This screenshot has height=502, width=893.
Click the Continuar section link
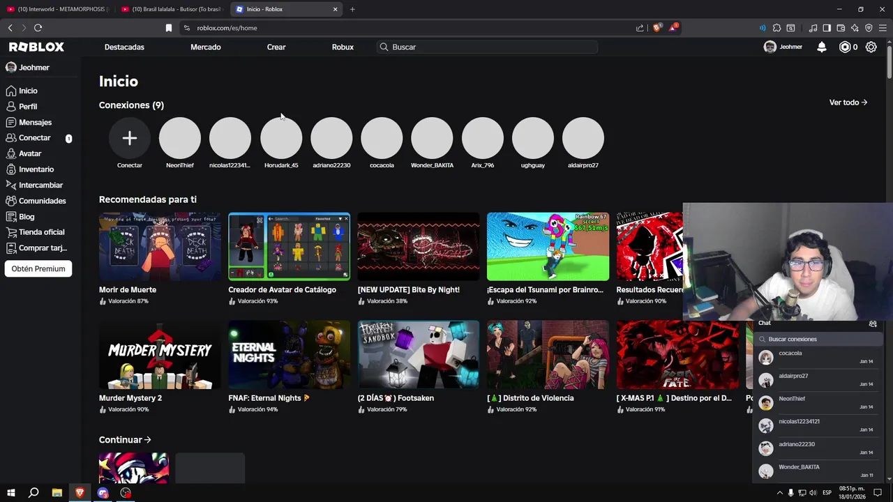pos(125,440)
